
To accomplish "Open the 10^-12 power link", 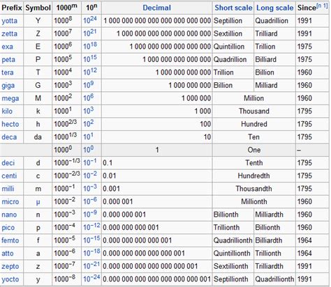I will (x=91, y=227).
